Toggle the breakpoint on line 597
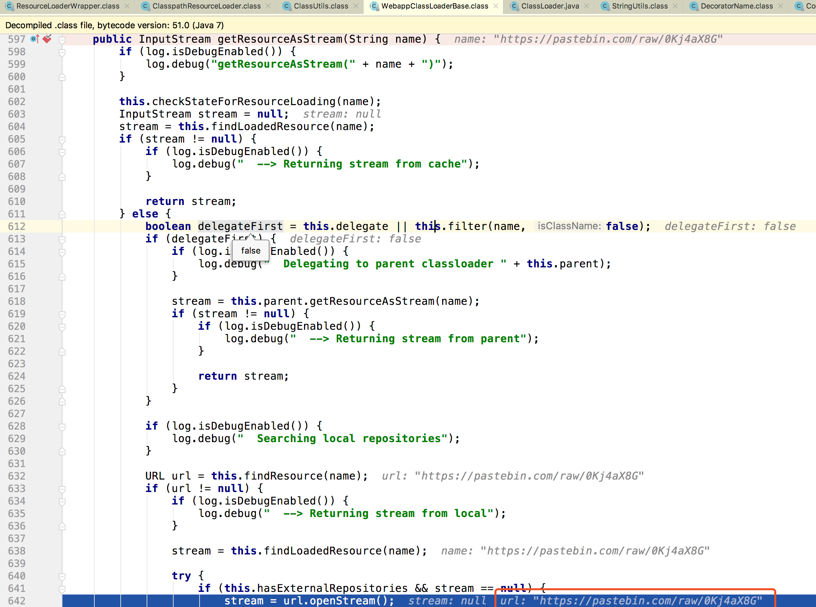816x607 pixels. 47,38
